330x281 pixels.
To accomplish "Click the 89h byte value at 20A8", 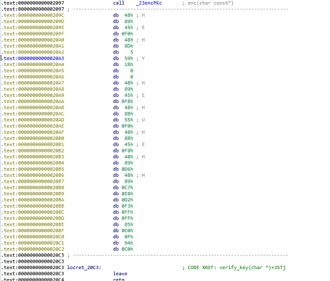I will click(x=129, y=89).
